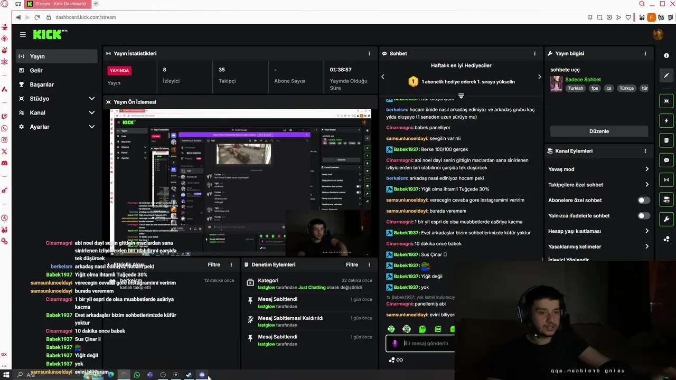Toggle Yalnızca ifadelerle sohbet switch
The image size is (676, 380).
644,215
